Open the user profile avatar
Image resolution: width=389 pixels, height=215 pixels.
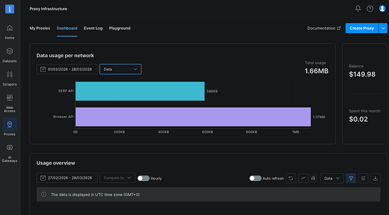(382, 8)
